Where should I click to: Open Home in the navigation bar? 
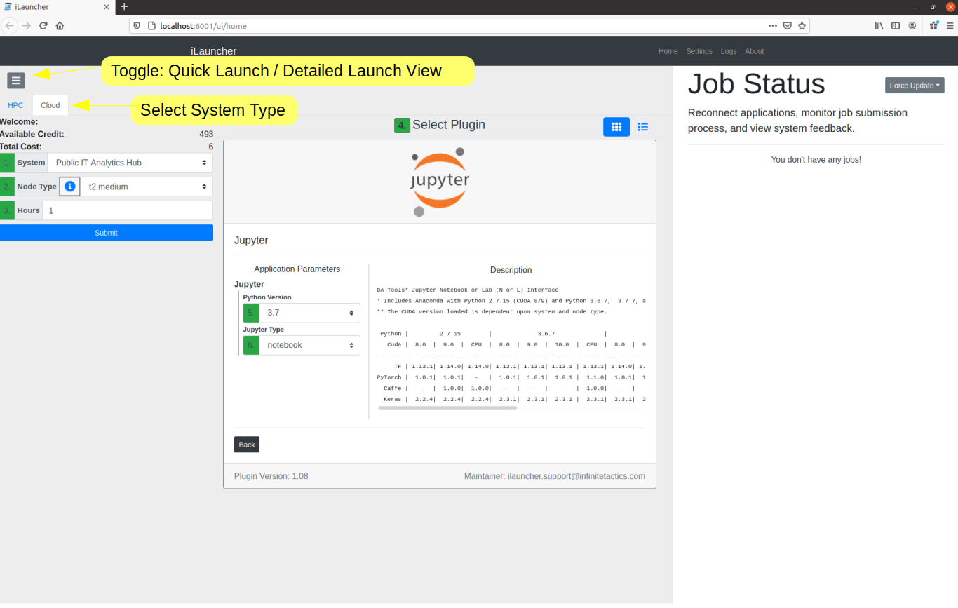click(x=668, y=51)
